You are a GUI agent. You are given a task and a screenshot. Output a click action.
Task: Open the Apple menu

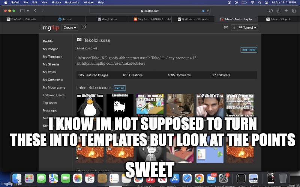[x=6, y=2]
